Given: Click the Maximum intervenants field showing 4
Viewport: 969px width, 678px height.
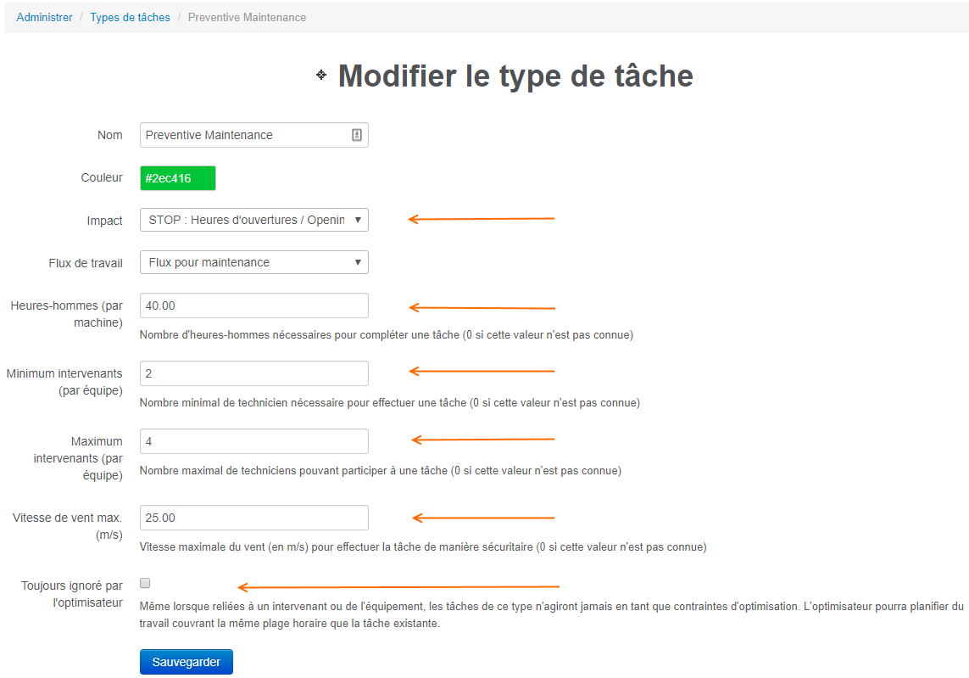Looking at the screenshot, I should pyautogui.click(x=254, y=440).
